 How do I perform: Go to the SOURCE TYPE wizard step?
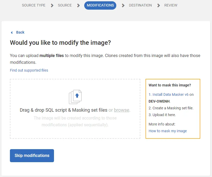(34, 5)
